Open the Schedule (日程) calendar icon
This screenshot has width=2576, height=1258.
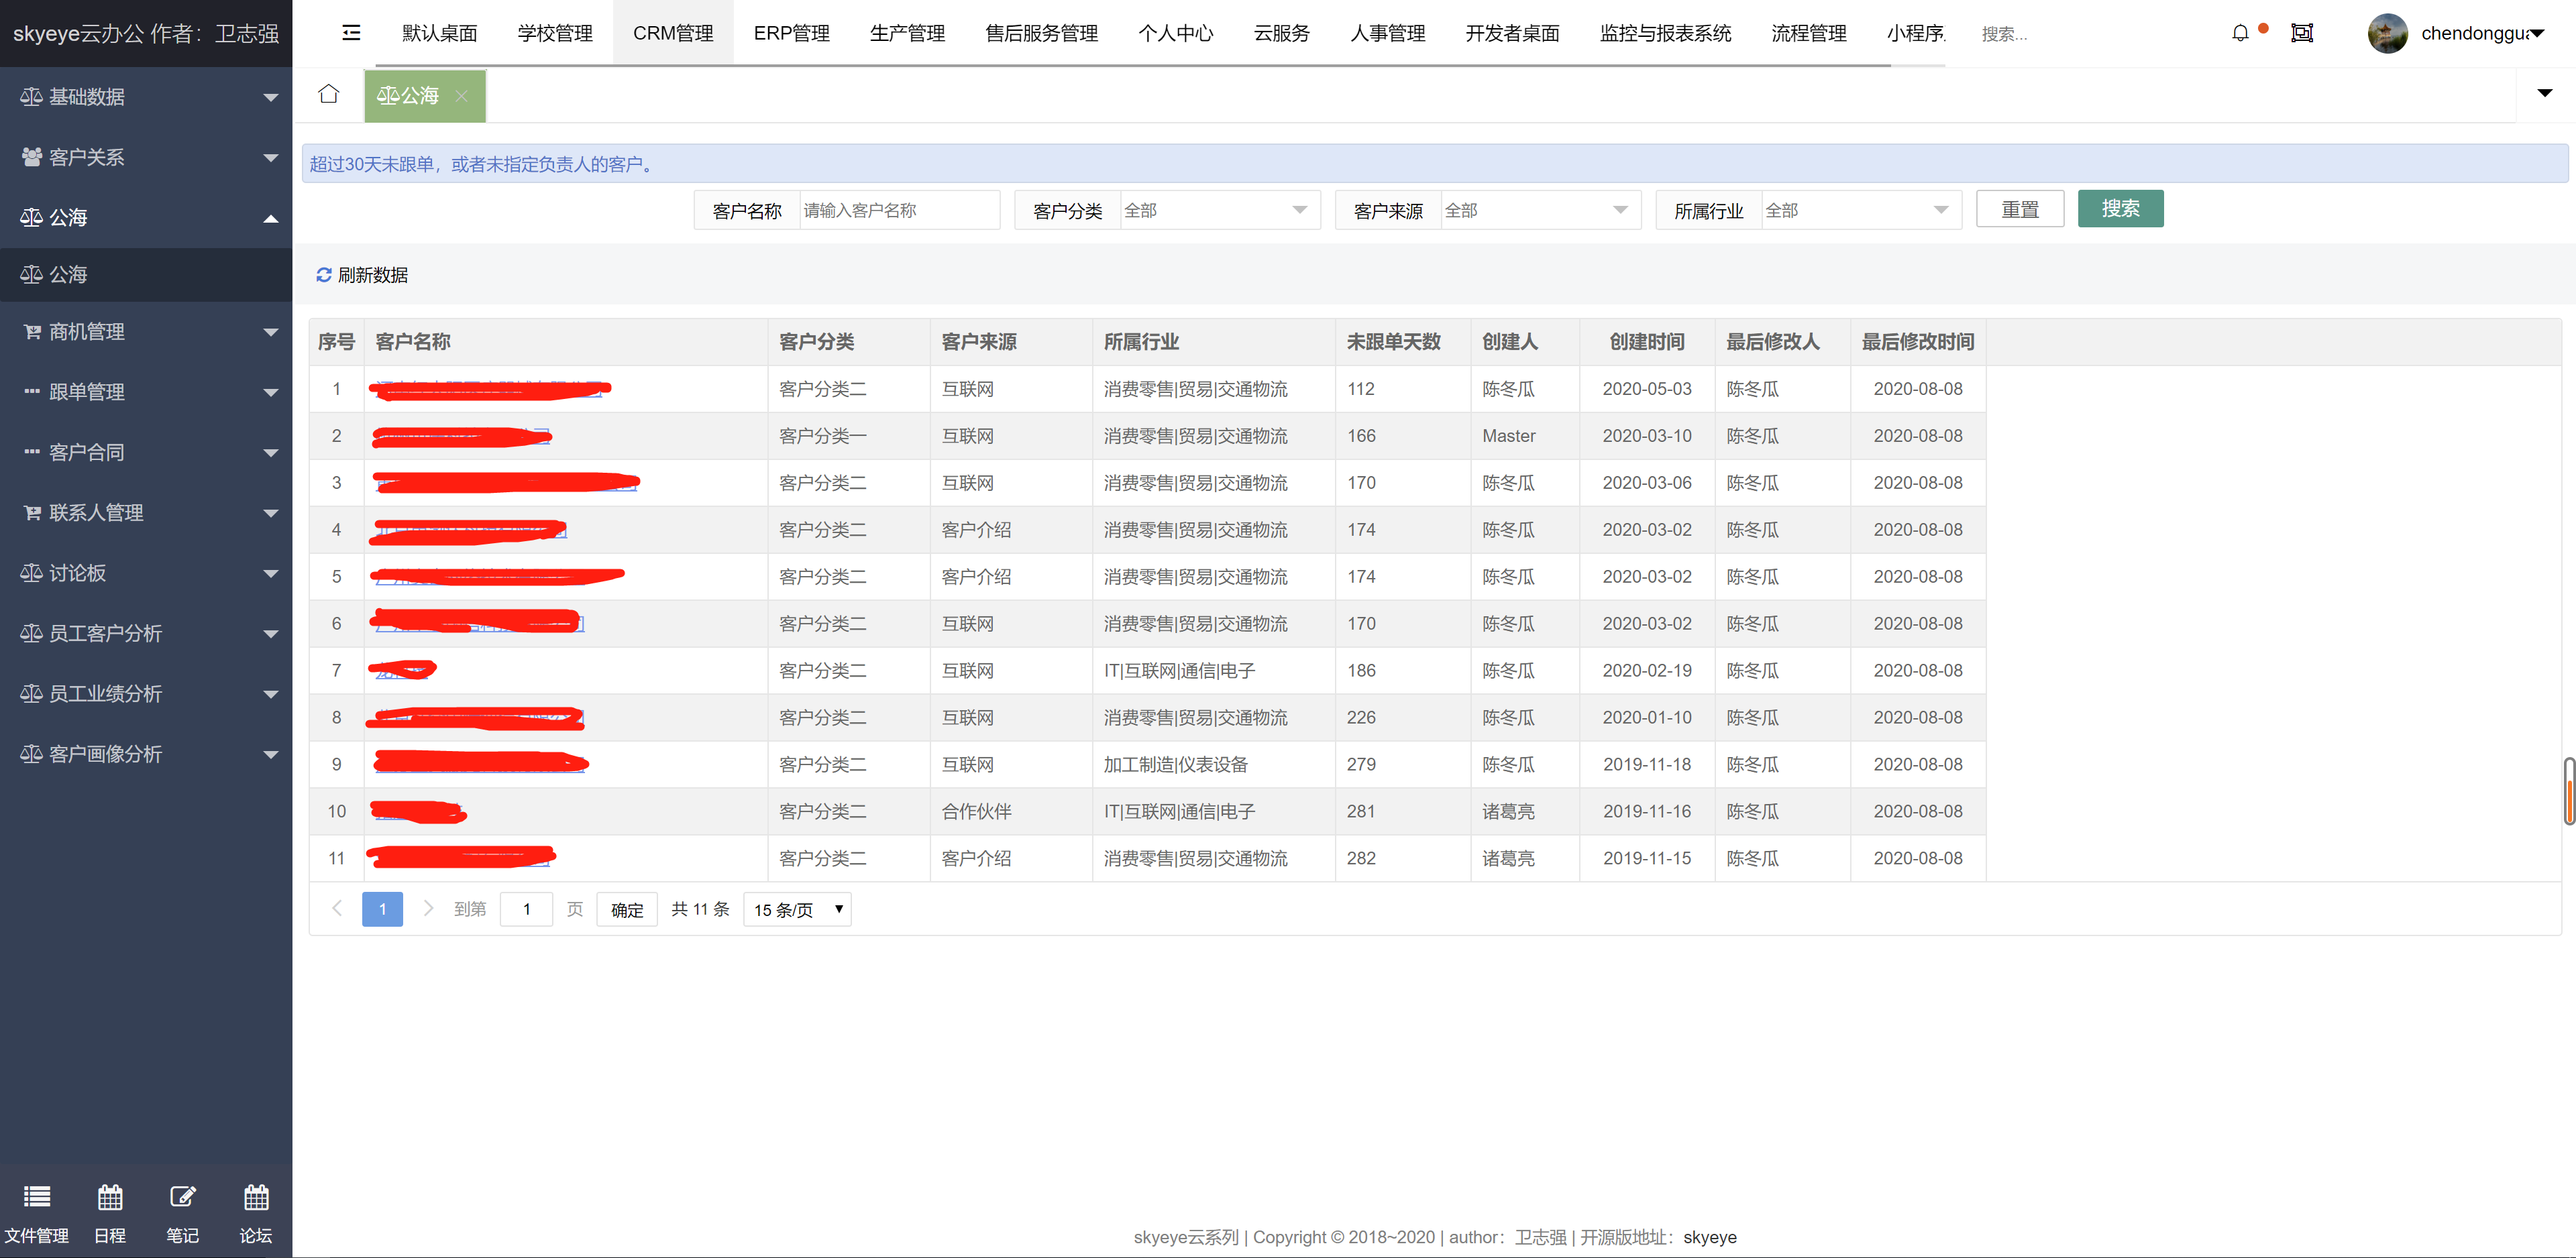110,1197
